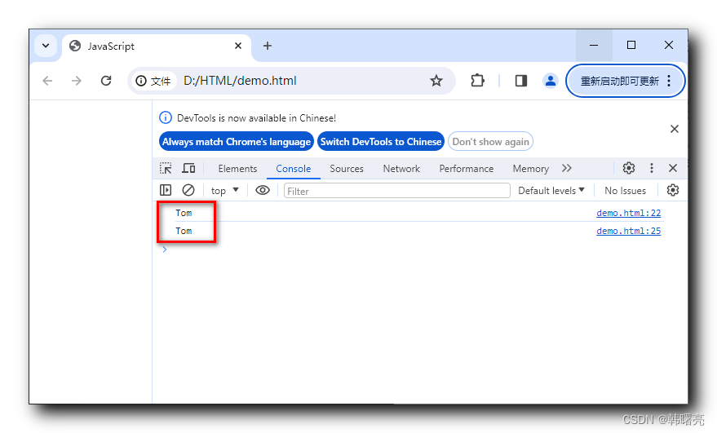
Task: Select the Tom log from demo.html:22
Action: (184, 213)
